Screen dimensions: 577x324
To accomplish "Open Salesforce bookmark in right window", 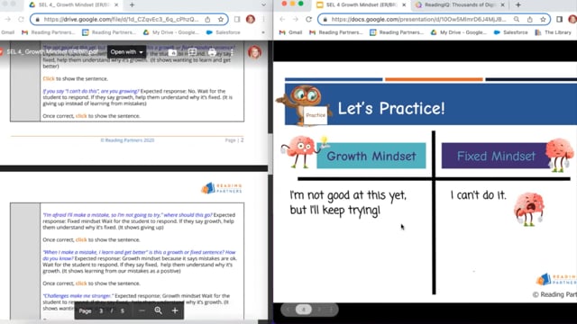I will 511,32.
